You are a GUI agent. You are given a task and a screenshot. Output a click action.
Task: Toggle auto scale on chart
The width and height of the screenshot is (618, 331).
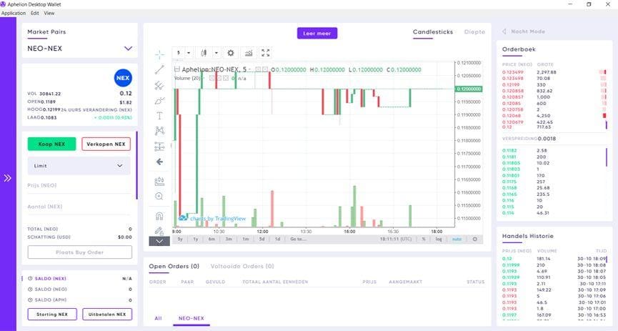coord(457,239)
